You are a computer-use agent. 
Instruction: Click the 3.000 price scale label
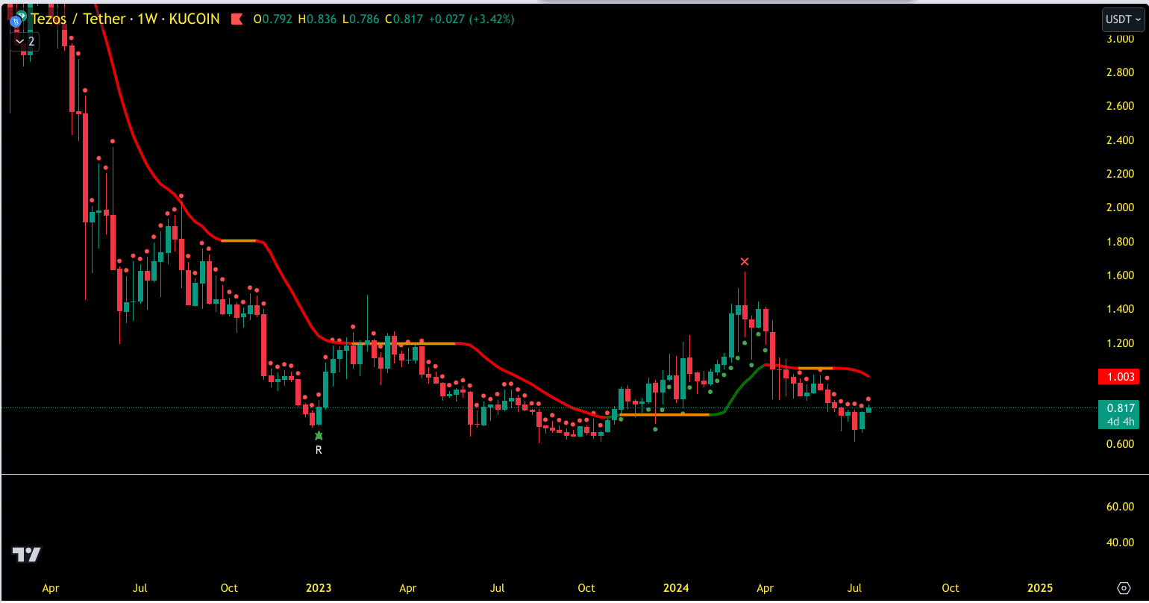click(x=1120, y=39)
